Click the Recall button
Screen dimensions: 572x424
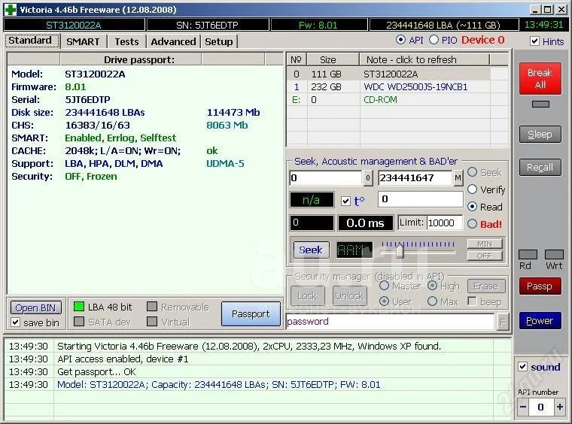tap(540, 168)
